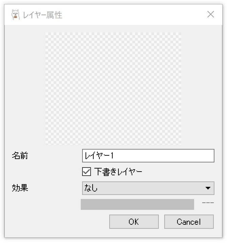Click the app icon in title bar
Viewport: 227px width, 243px height.
(15, 15)
